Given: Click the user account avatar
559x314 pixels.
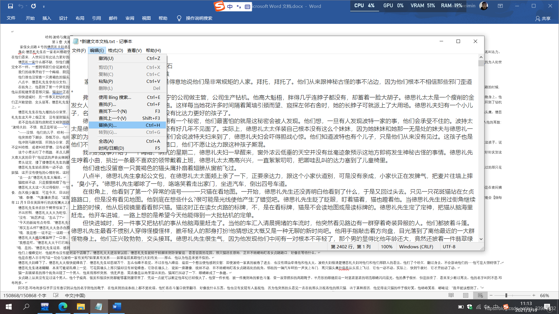Looking at the screenshot, I should point(483,6).
